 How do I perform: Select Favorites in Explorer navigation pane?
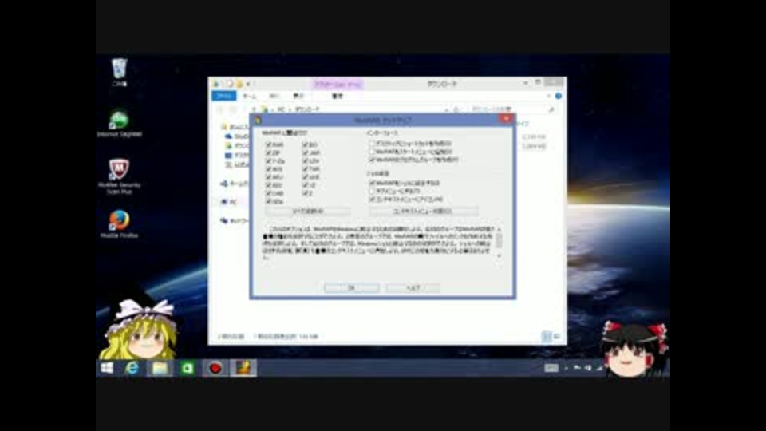[x=235, y=127]
